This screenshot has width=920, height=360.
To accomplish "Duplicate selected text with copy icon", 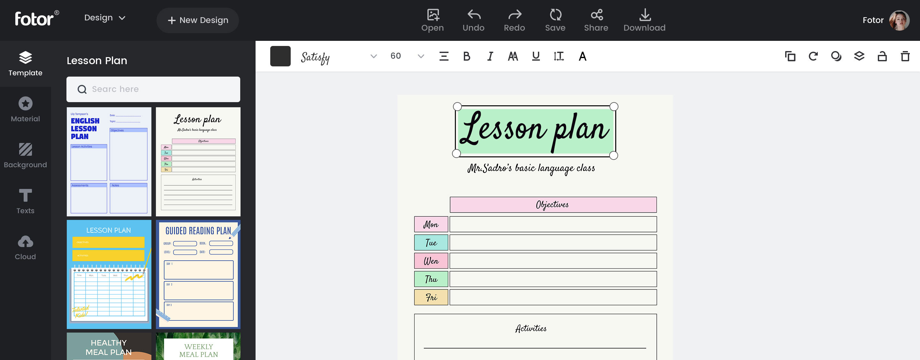I will pos(790,56).
